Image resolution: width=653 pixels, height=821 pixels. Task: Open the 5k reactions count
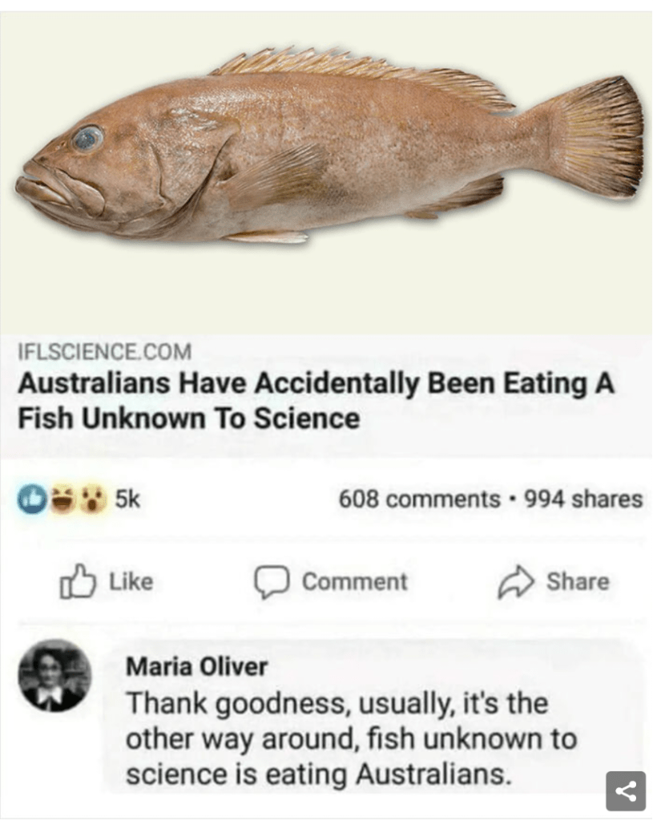[x=127, y=499]
